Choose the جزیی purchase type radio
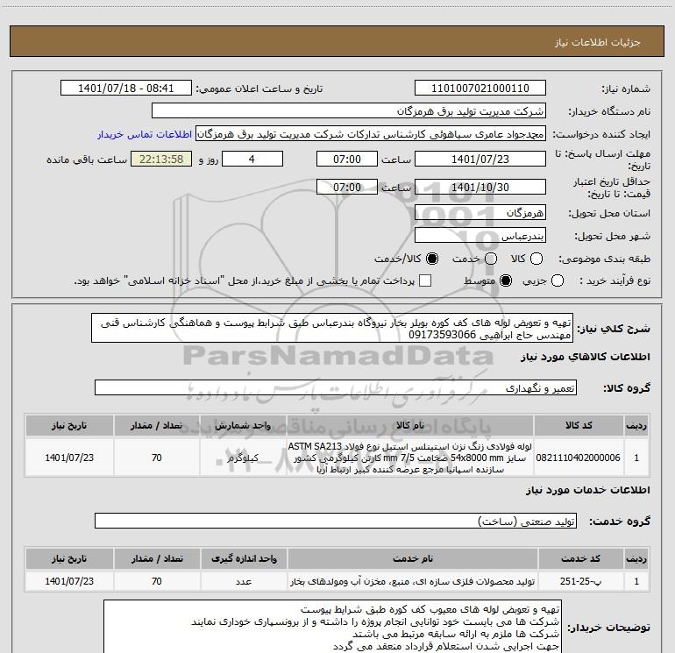 click(558, 280)
